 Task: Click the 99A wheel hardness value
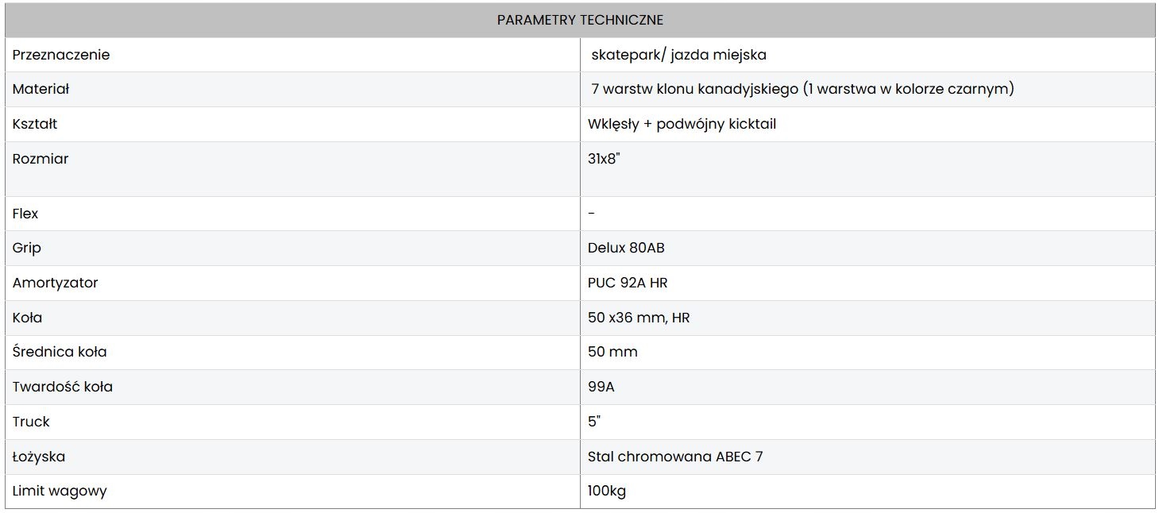tap(601, 387)
